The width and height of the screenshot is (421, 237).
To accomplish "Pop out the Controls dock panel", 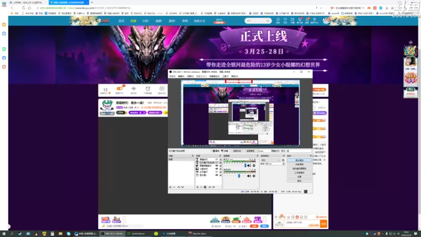I will point(310,156).
